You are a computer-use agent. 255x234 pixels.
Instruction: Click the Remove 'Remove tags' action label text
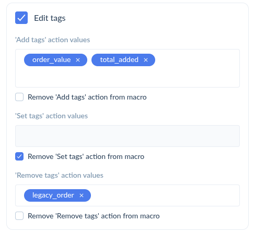[x=94, y=216]
